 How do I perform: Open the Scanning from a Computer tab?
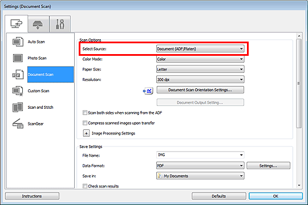(17, 24)
